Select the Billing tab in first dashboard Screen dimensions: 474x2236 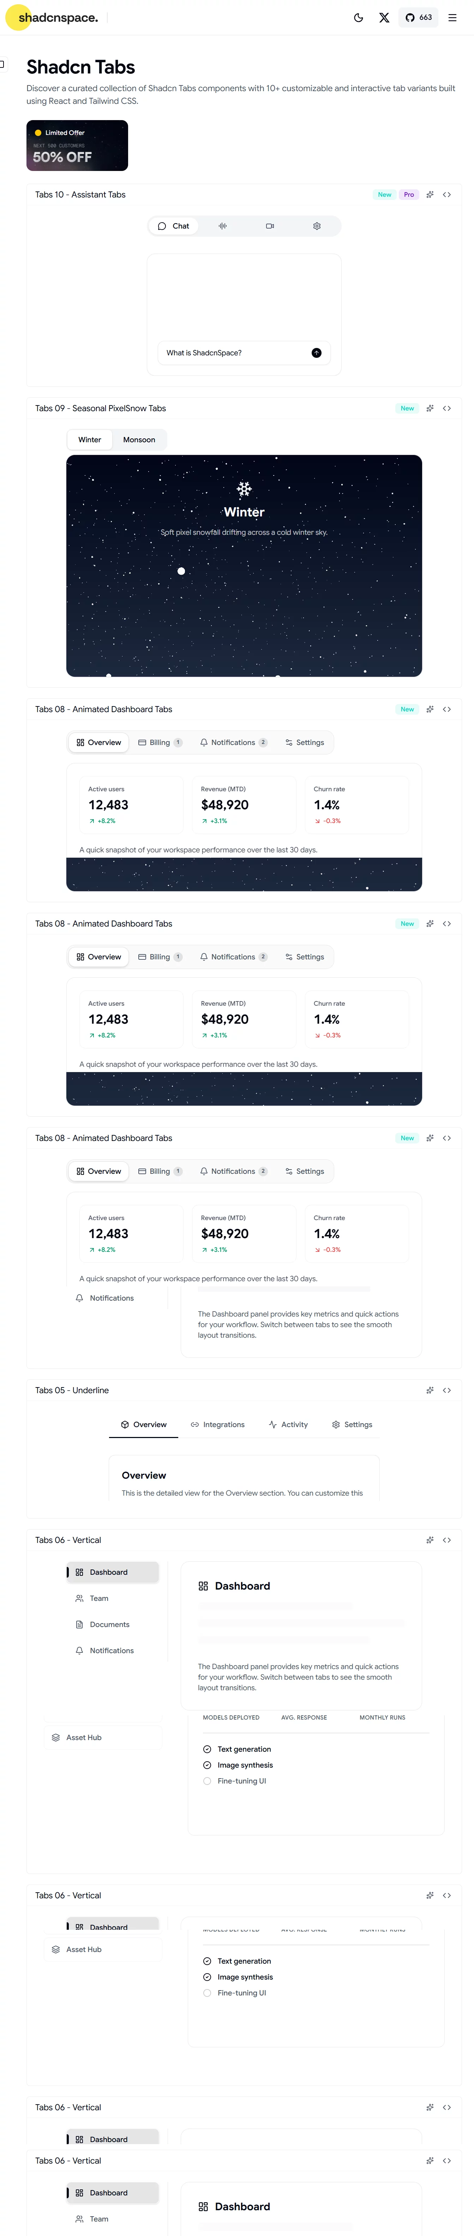coord(160,742)
